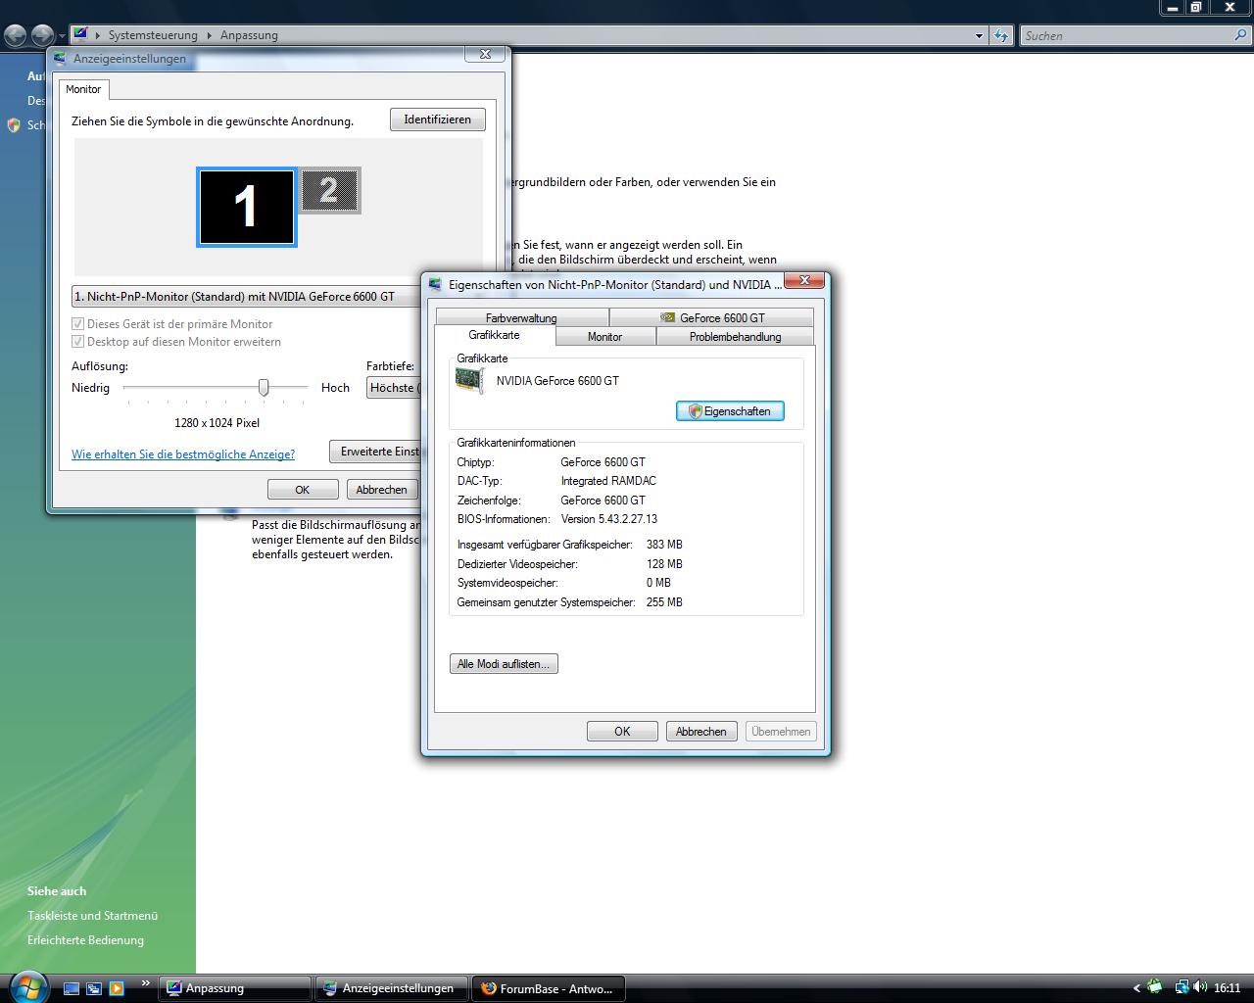Show hidden tray icons arrow
The image size is (1254, 1003).
click(1137, 988)
